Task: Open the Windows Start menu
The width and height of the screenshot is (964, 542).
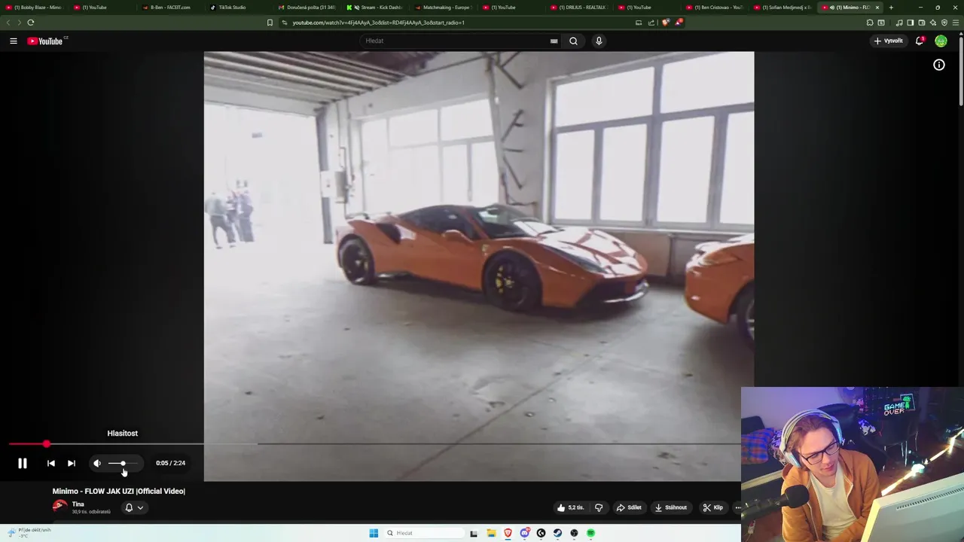Action: pos(374,534)
